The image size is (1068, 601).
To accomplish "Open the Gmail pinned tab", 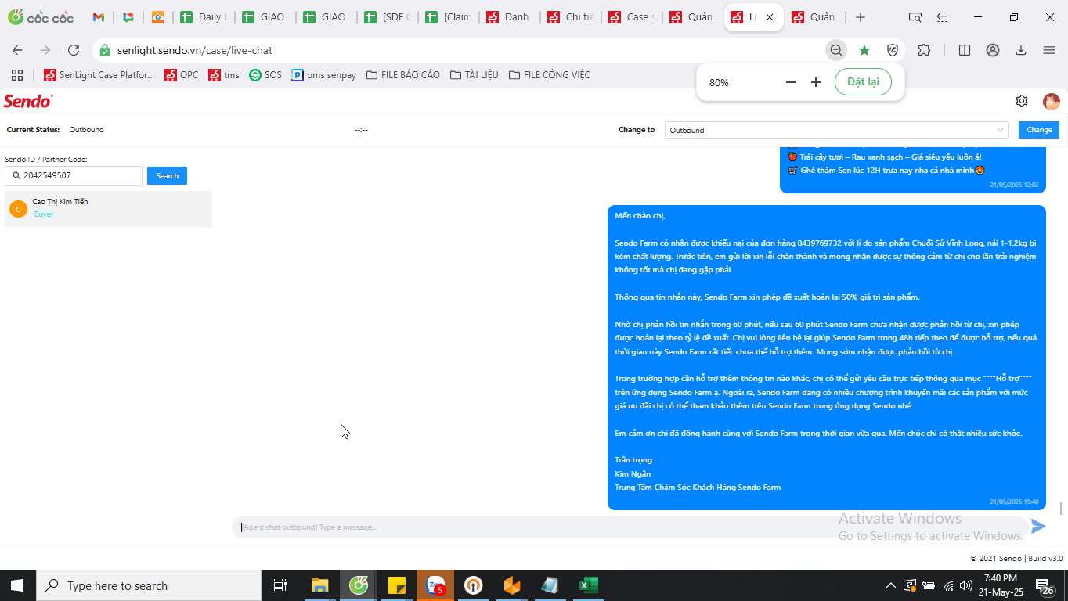I will 99,17.
